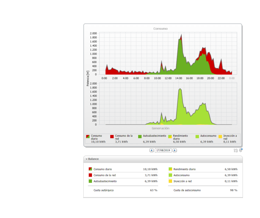Collapse the Balance section

[x=87, y=159]
